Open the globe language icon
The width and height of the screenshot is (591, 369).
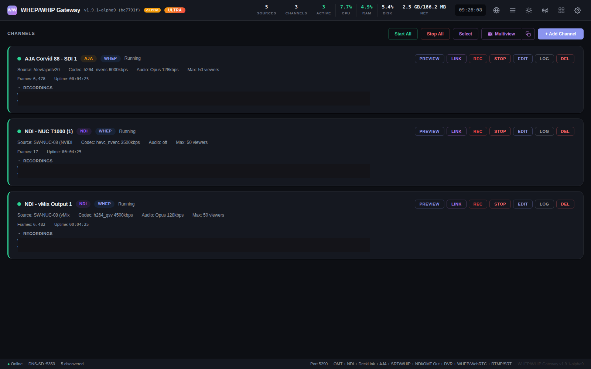coord(496,10)
